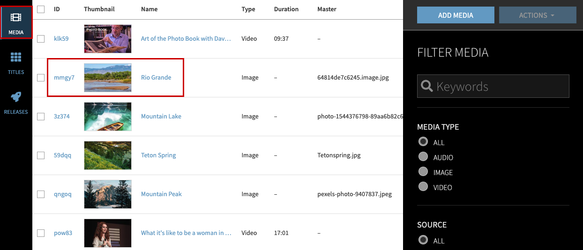
Task: Click the Image type cell in Teton Spring row
Action: [x=250, y=155]
